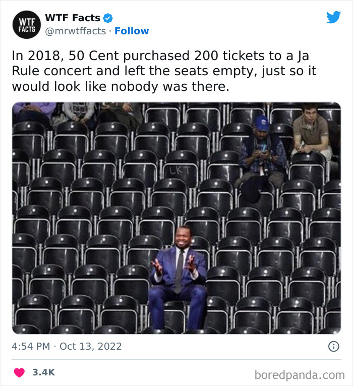
Task: Like the tweet with the heart icon
Action: (19, 372)
